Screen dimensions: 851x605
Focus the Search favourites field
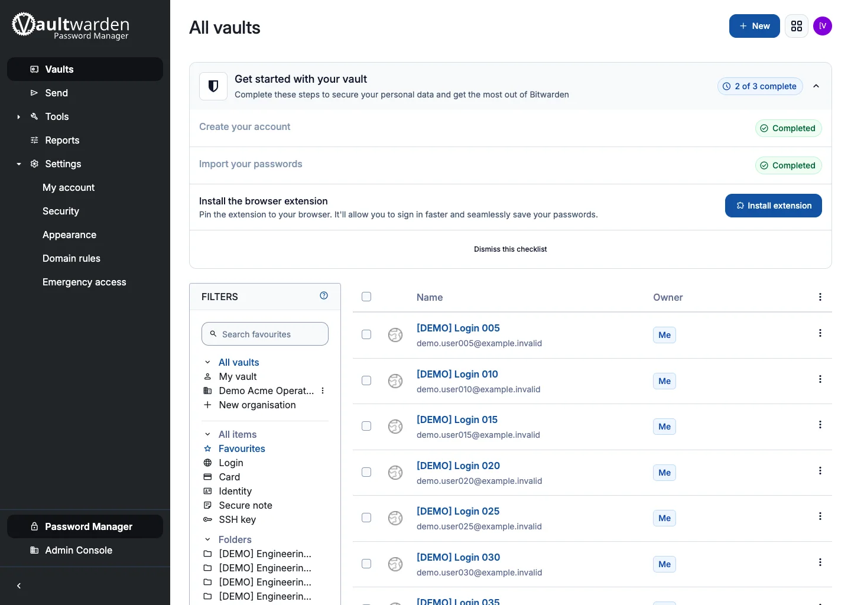click(265, 334)
